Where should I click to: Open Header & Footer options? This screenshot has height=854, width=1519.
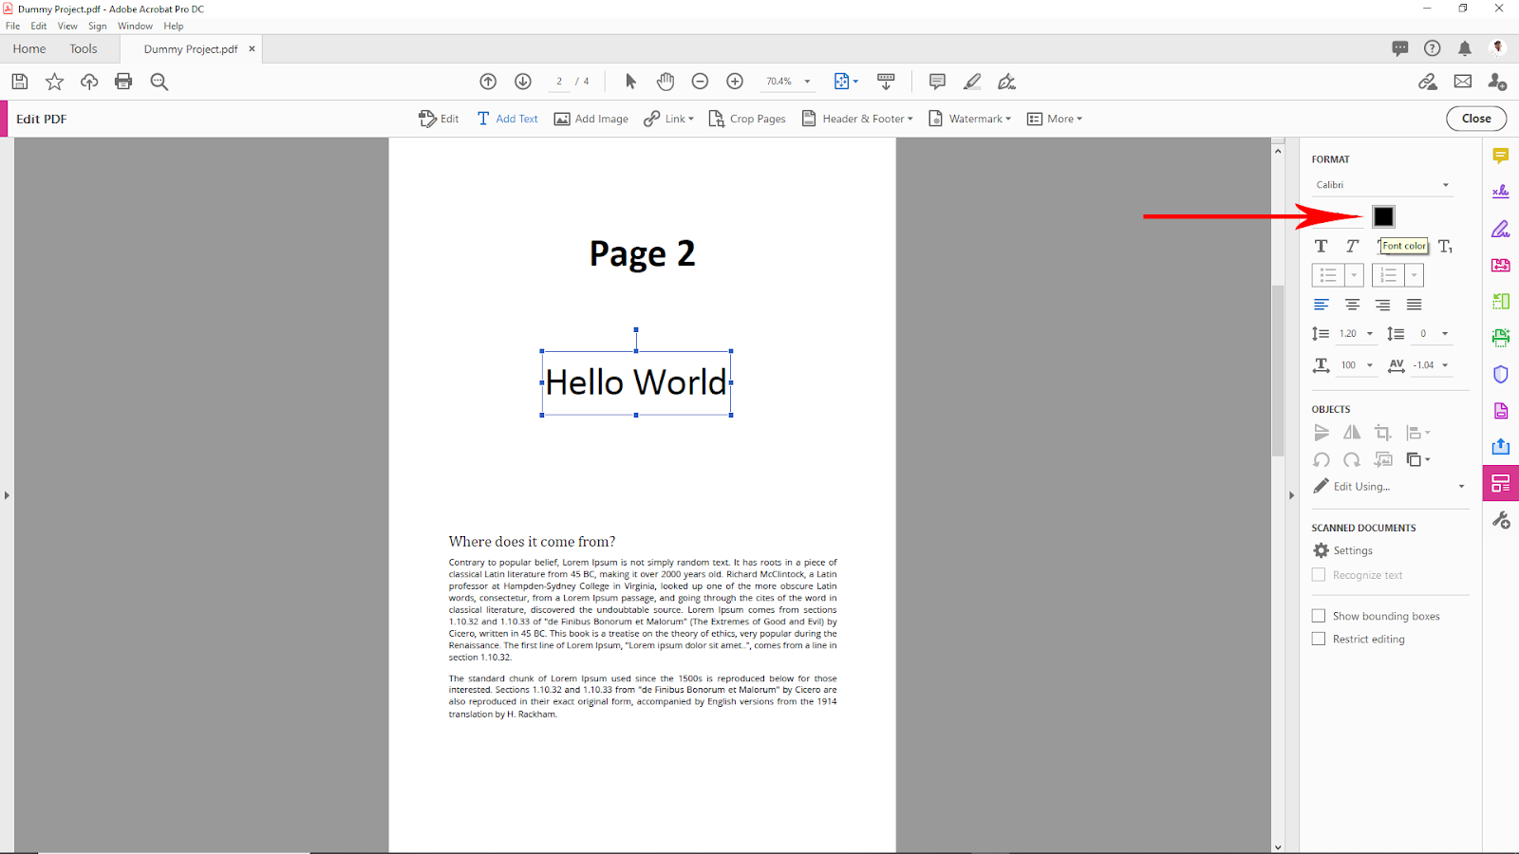coord(857,119)
